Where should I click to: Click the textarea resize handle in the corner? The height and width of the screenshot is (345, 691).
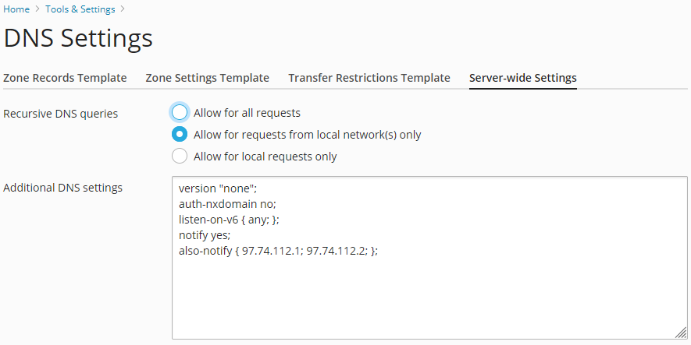tap(682, 333)
